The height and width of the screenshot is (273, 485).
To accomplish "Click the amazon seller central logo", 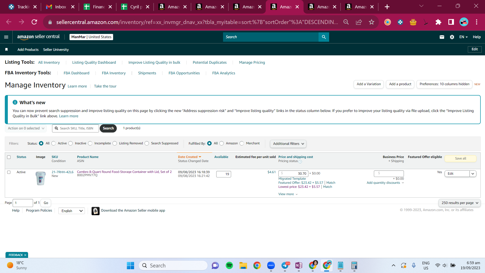I will (x=38, y=37).
